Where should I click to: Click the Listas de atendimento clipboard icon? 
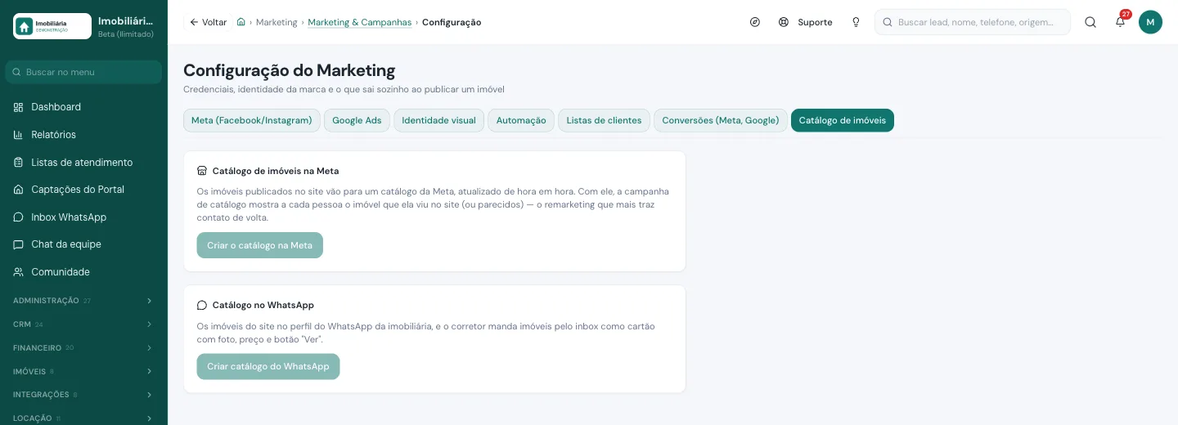18,163
